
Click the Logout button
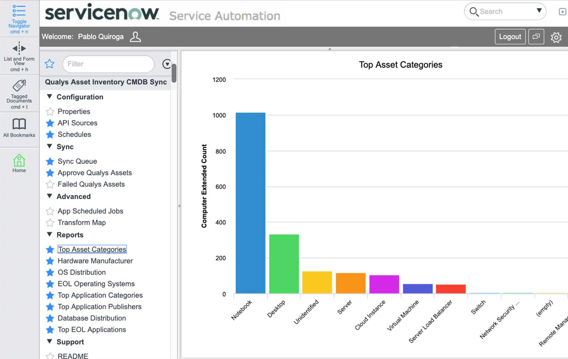click(x=510, y=37)
